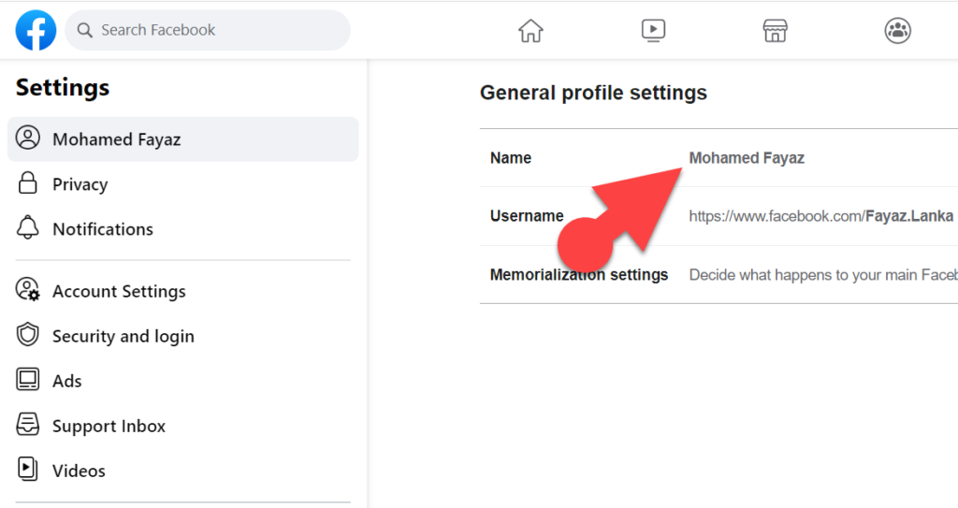This screenshot has width=958, height=508.
Task: Click the Account Settings gear-person icon
Action: (x=27, y=290)
